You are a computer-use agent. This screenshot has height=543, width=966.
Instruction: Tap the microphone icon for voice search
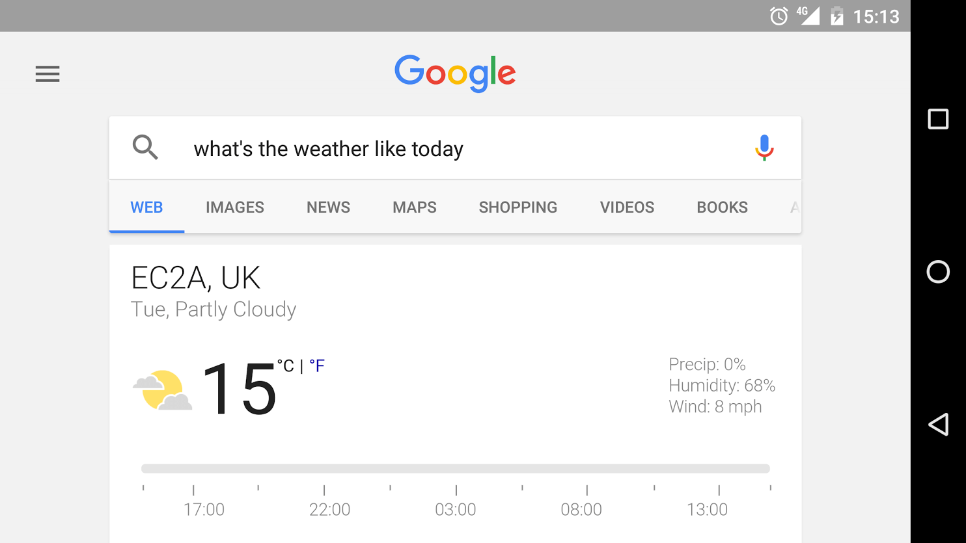pos(764,148)
